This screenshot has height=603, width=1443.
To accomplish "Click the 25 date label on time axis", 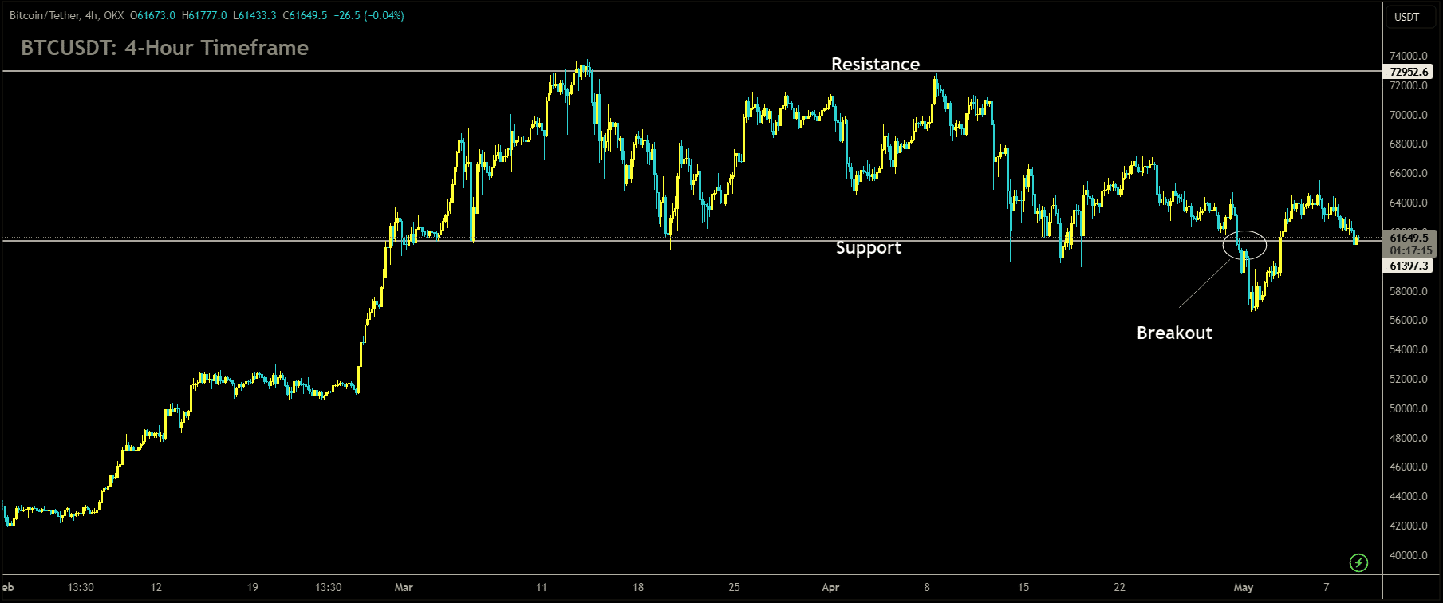I will 734,588.
